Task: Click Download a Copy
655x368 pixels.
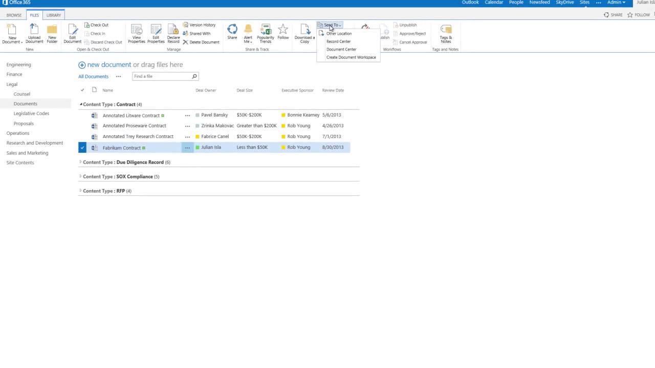Action: coord(305,34)
